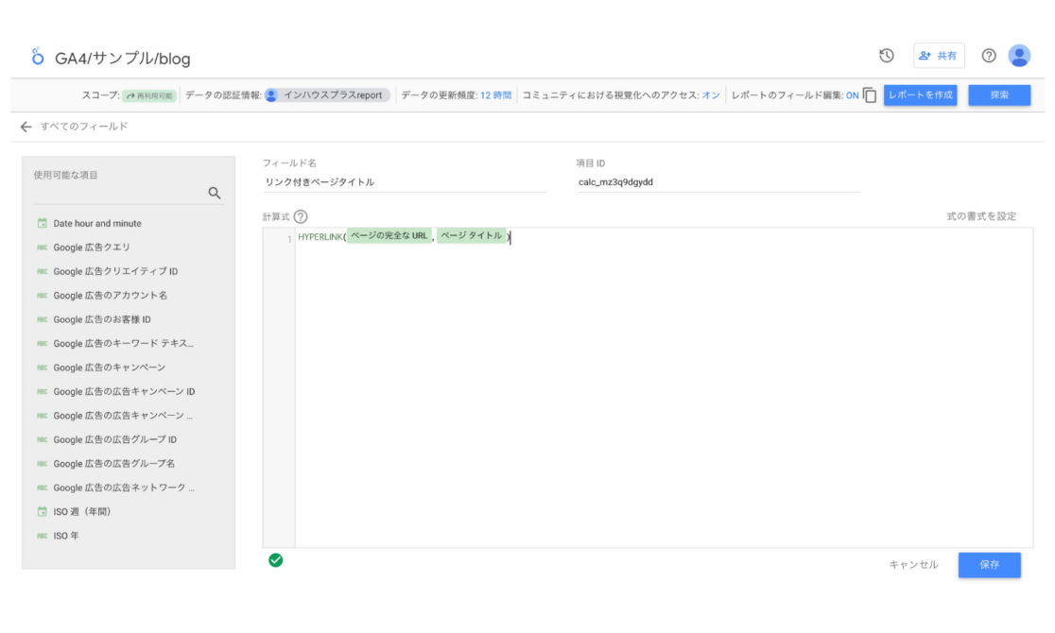Open the help question mark icon
Image resolution: width=1055 pixels, height=633 pixels.
989,56
